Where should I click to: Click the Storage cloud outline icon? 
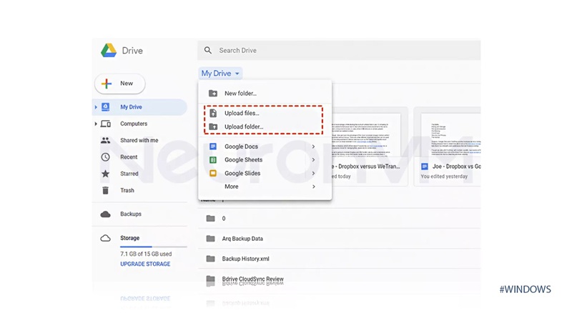pos(105,238)
